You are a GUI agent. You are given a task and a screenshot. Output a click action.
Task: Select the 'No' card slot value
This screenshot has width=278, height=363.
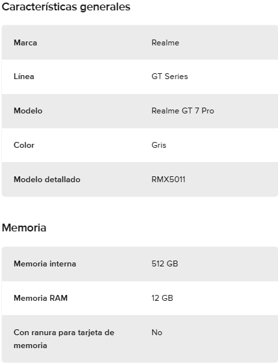tap(157, 333)
